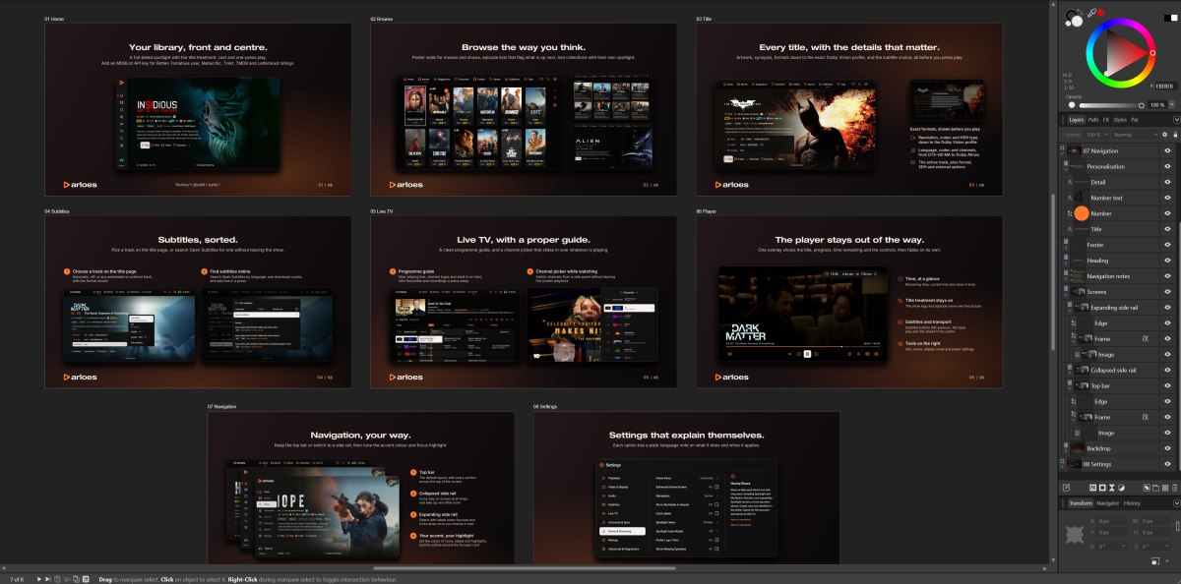Open the Transform panel options menu

(1176, 503)
